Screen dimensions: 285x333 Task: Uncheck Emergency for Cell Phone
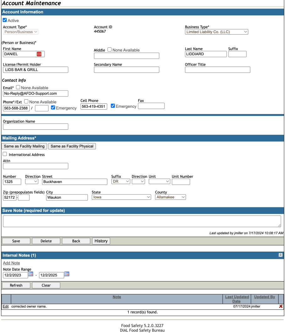[113, 106]
